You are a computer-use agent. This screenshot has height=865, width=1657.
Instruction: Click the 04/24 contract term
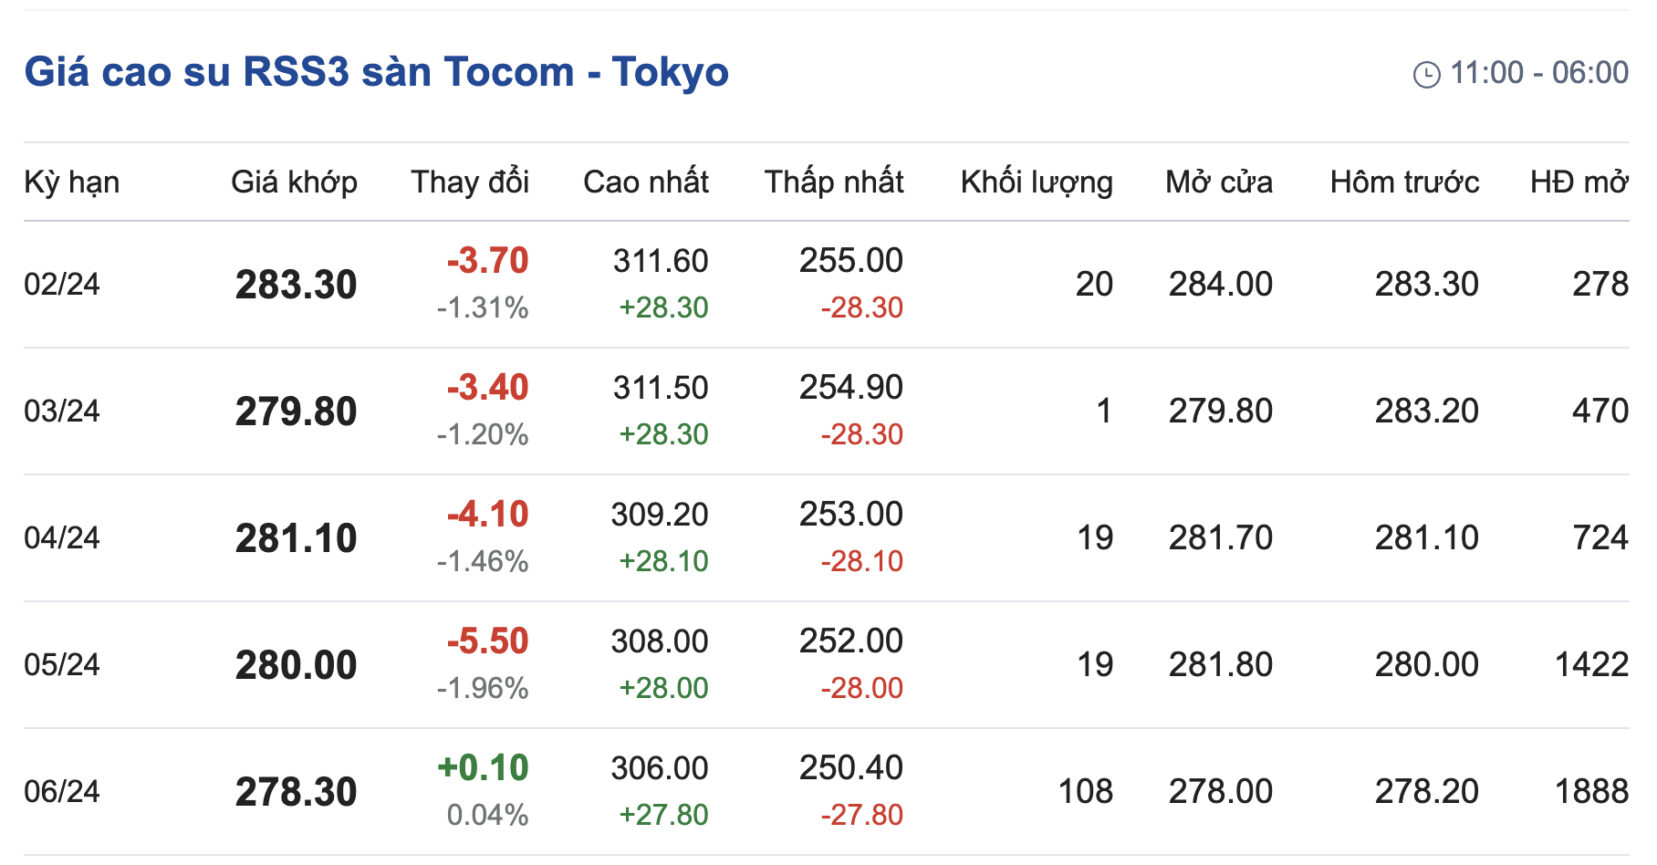coord(62,538)
